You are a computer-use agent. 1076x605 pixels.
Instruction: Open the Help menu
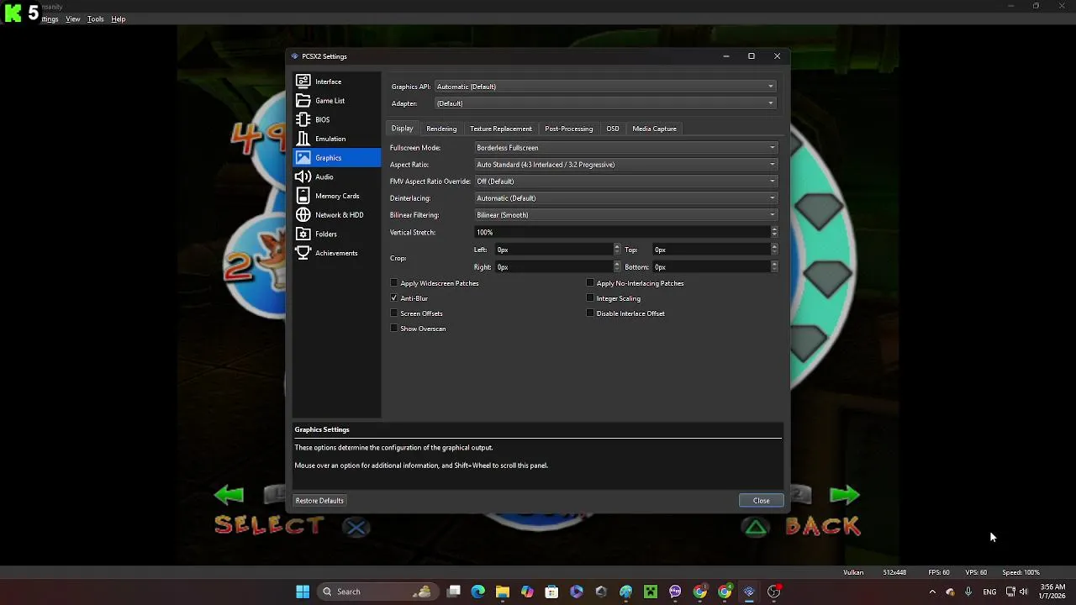click(119, 19)
